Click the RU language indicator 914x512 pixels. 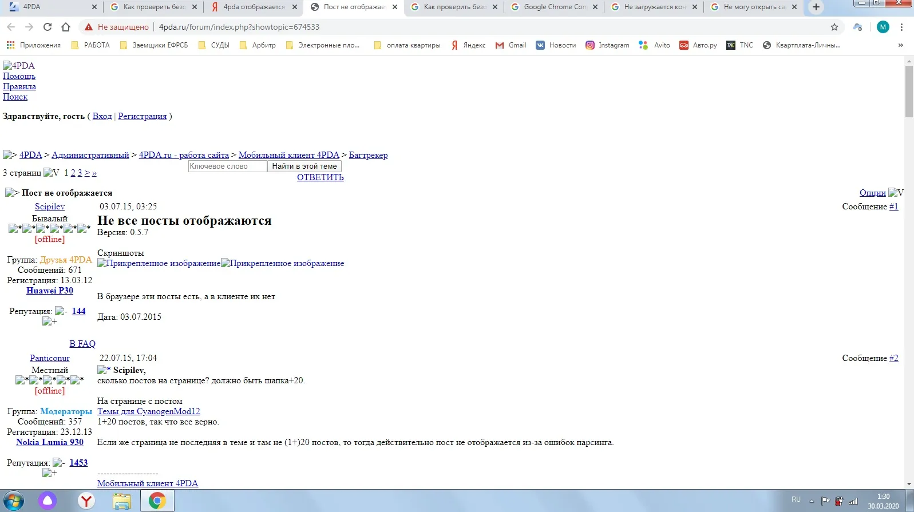point(796,500)
